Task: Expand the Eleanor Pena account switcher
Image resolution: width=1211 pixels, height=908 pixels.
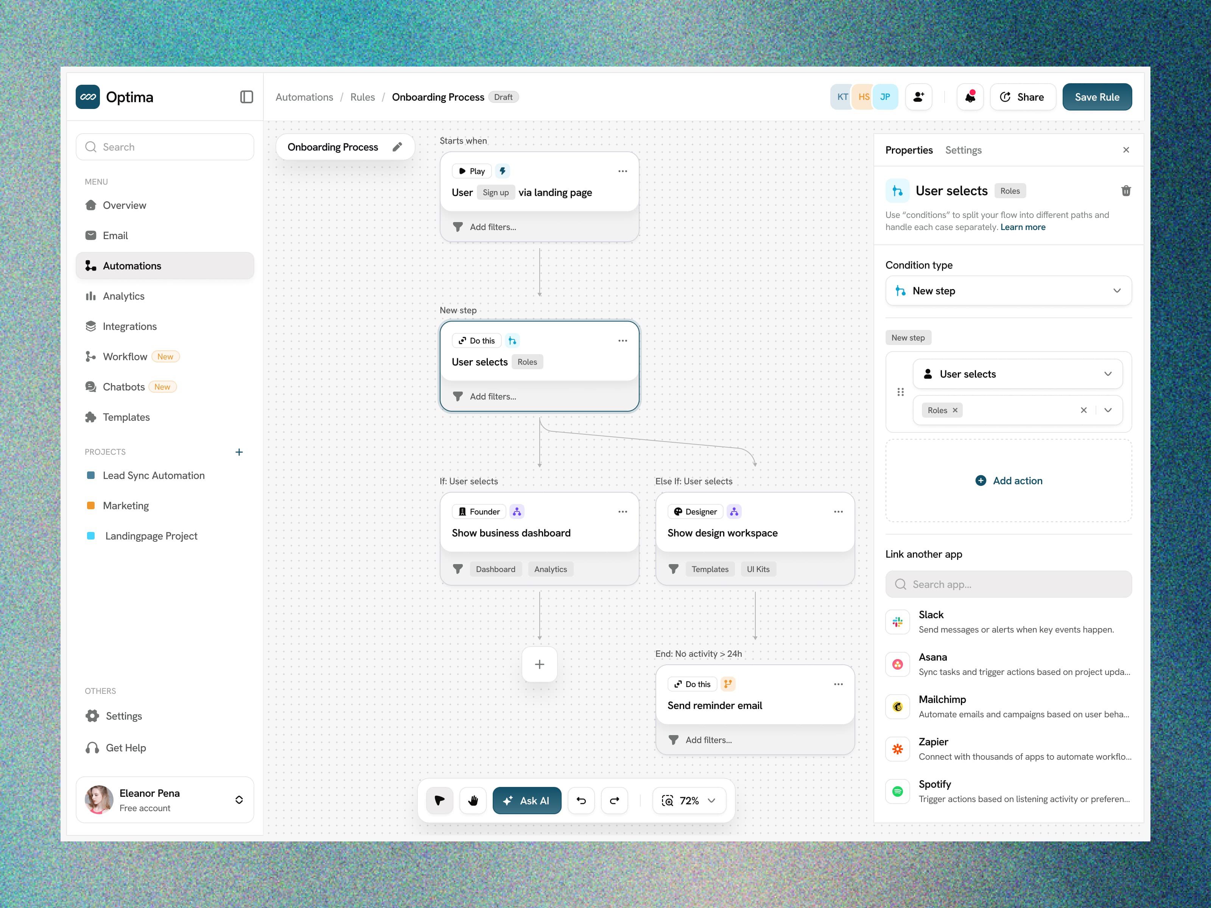Action: [x=239, y=800]
